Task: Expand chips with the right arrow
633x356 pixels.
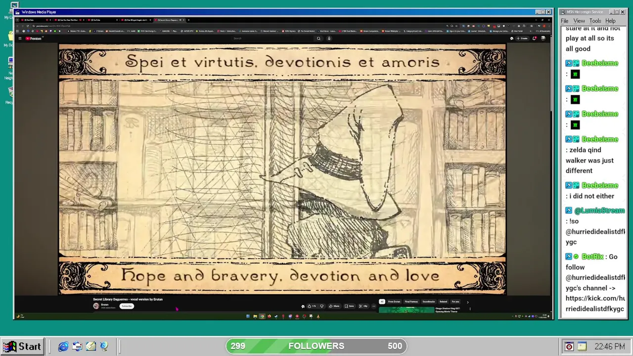Action: point(468,302)
